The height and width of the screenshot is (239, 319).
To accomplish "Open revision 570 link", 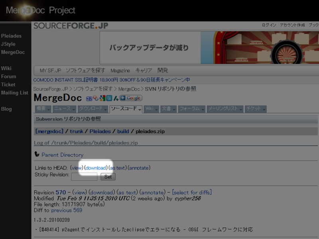I will point(61,192).
